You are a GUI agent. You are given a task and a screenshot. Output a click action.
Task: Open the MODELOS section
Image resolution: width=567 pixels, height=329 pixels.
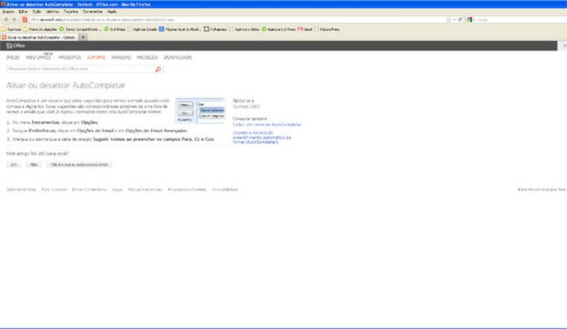pyautogui.click(x=147, y=57)
